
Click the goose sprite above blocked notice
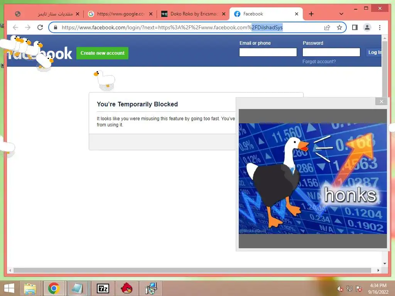pyautogui.click(x=105, y=80)
